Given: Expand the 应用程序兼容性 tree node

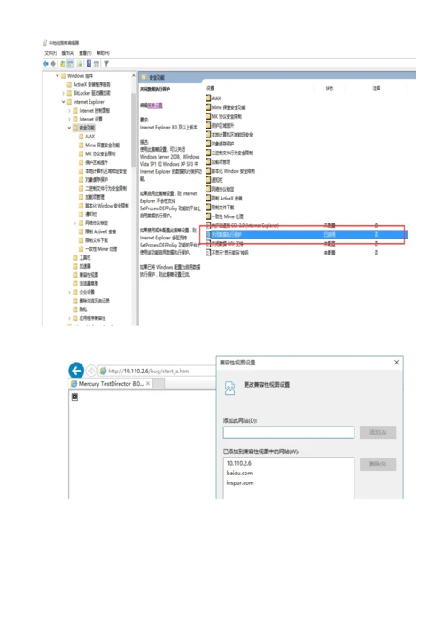Looking at the screenshot, I should click(x=69, y=318).
